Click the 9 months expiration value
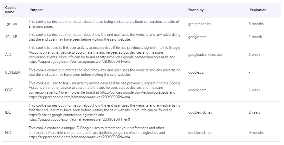The image size is (284, 145). pyautogui.click(x=256, y=133)
